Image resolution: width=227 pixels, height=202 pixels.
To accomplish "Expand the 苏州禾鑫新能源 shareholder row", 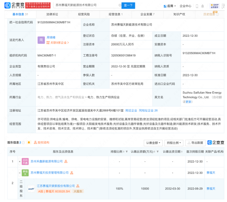I will pyautogui.click(x=20, y=161).
